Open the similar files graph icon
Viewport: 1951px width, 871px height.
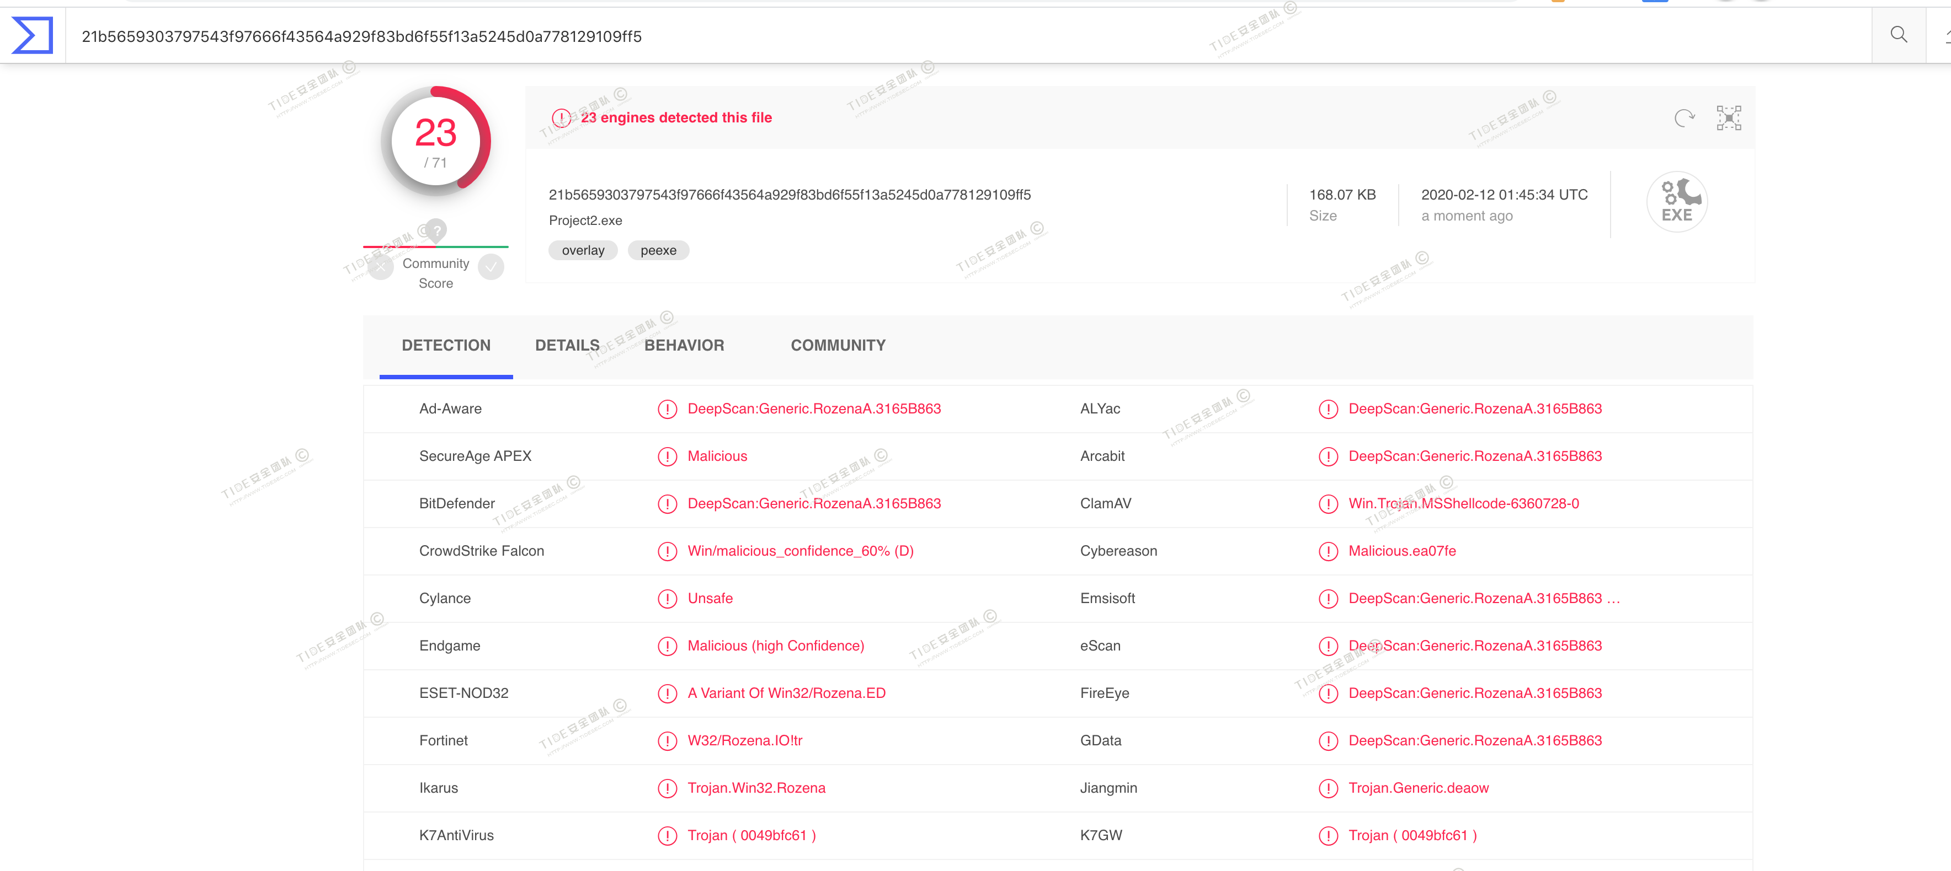(x=1728, y=118)
